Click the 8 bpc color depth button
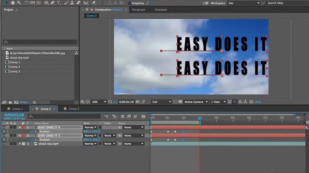The height and width of the screenshot is (173, 309). point(24,102)
